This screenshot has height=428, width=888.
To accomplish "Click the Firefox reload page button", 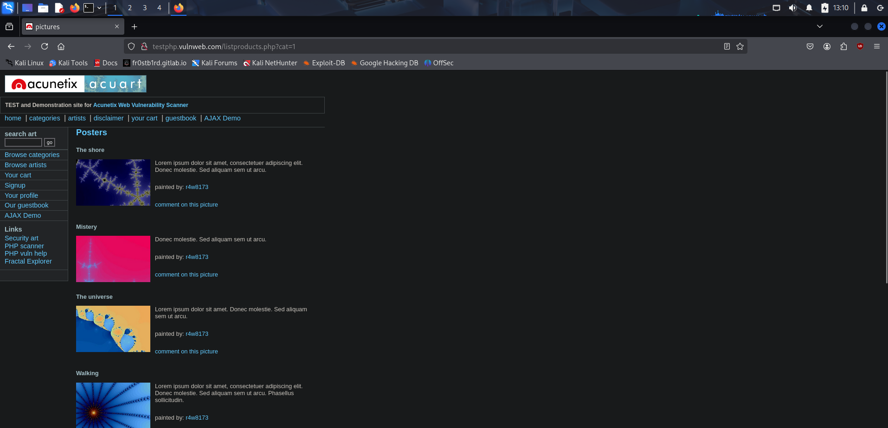I will (x=45, y=46).
